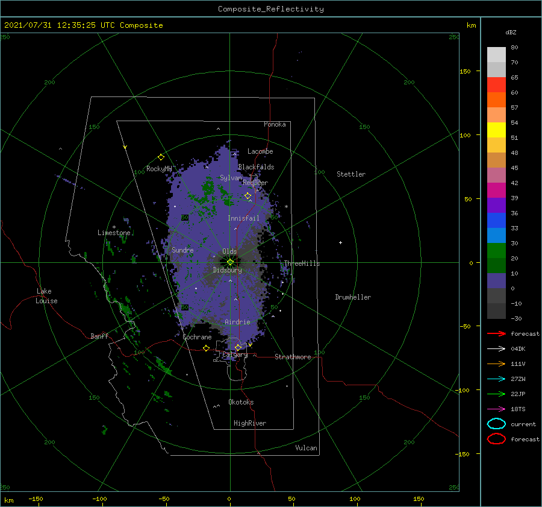Click the white 04DK arrow icon

(496, 348)
